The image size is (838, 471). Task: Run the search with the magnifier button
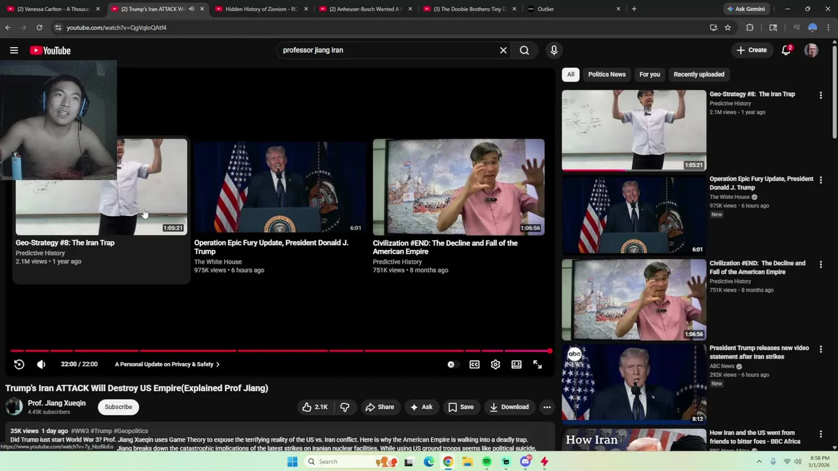pos(524,50)
